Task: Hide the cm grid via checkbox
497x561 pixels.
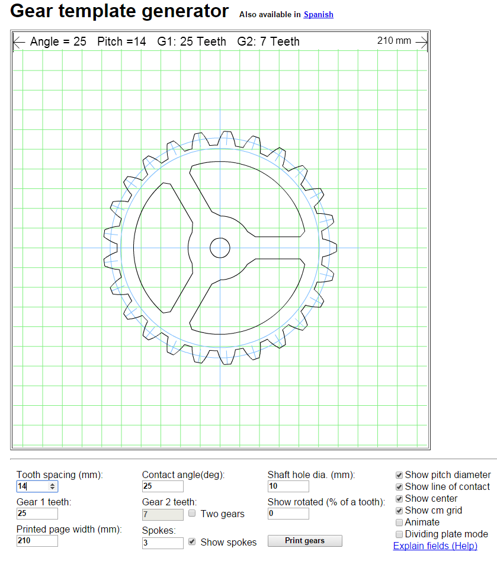Action: 399,511
